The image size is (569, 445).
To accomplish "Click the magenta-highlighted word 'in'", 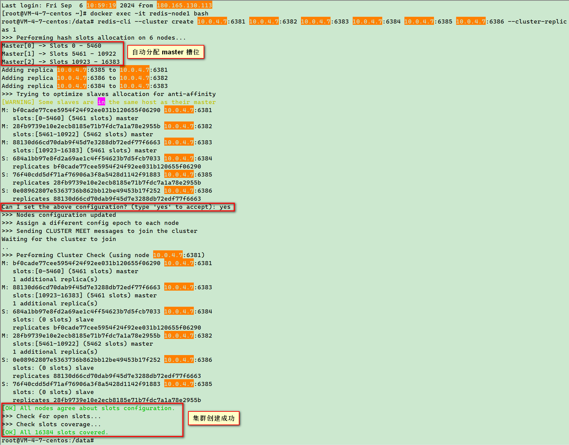I will point(101,102).
